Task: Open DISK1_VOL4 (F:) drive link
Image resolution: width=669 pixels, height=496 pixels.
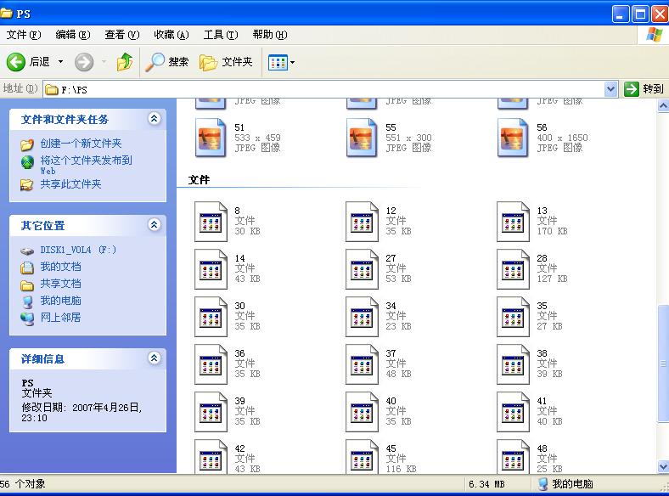Action: [78, 250]
